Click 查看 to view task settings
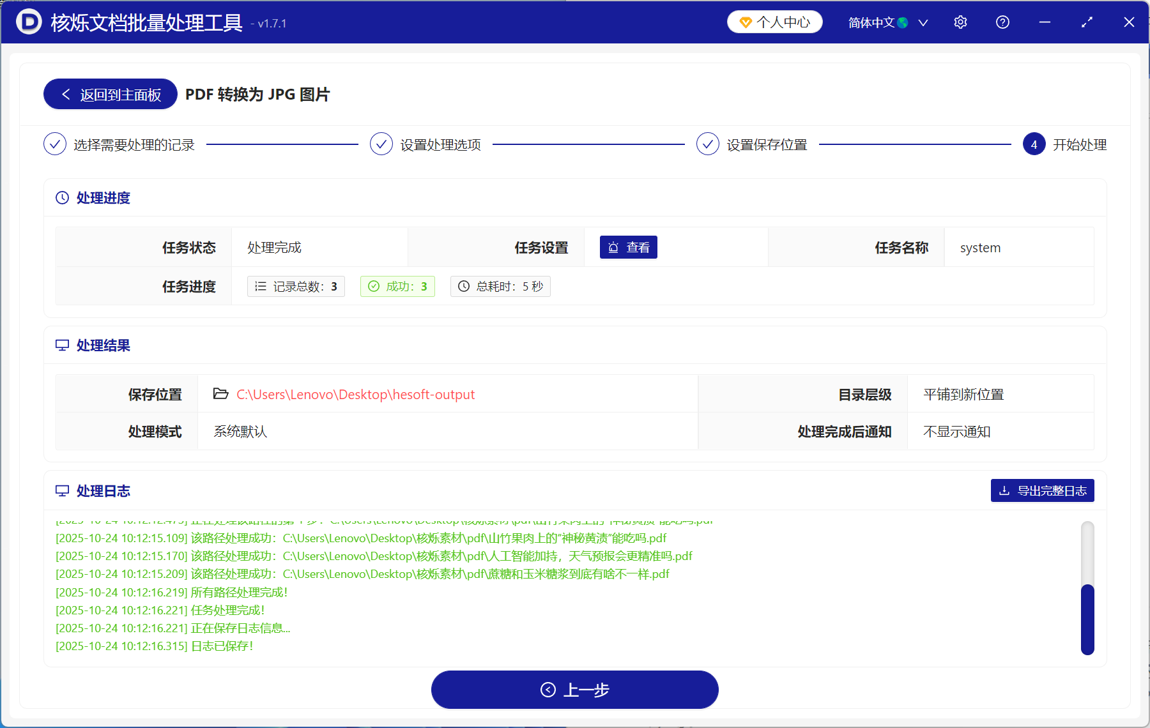This screenshot has width=1150, height=728. pos(628,247)
